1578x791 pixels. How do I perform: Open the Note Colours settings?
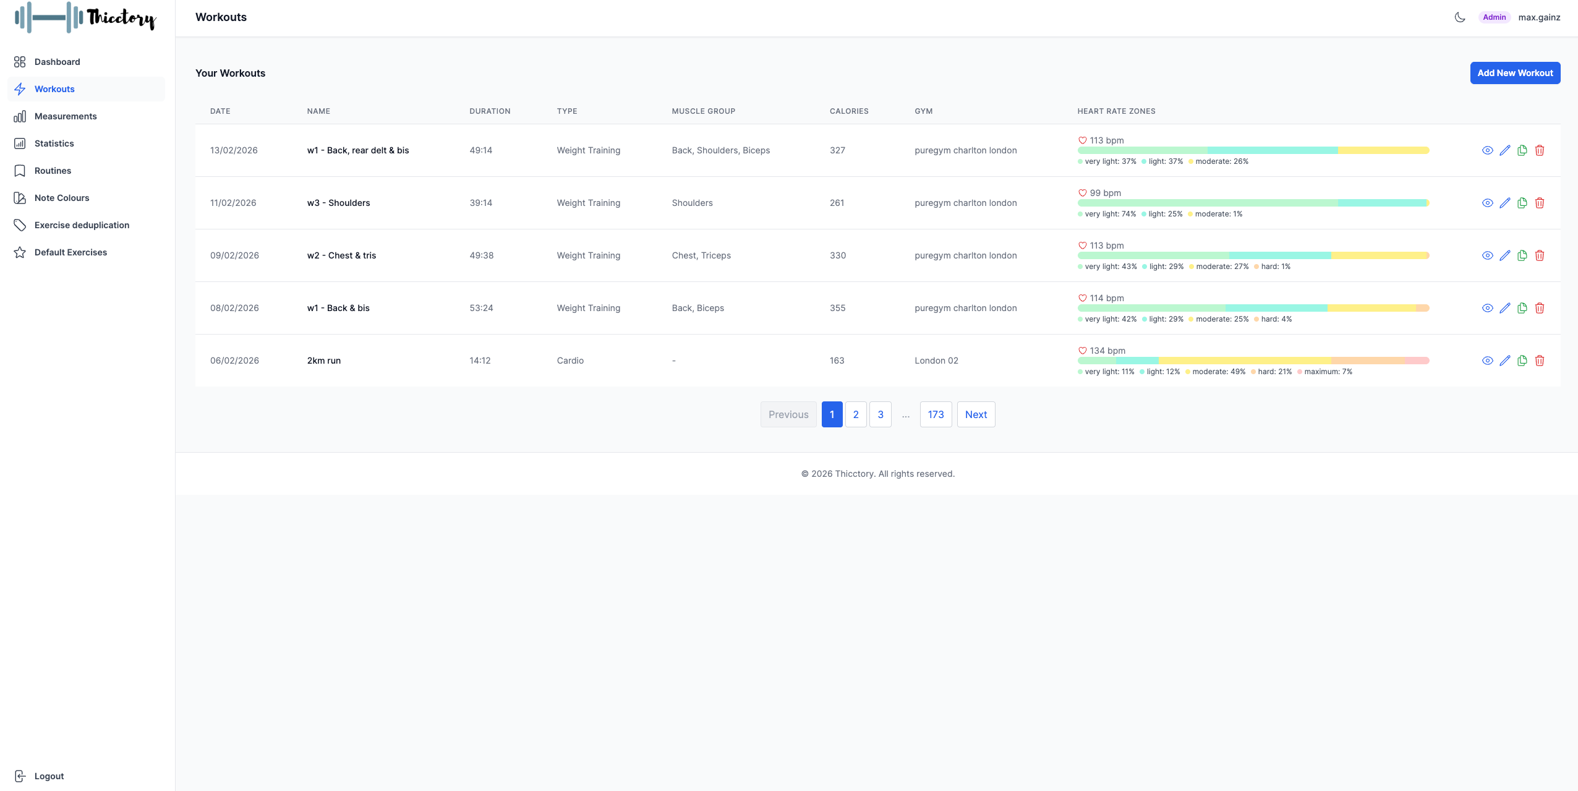click(x=62, y=197)
